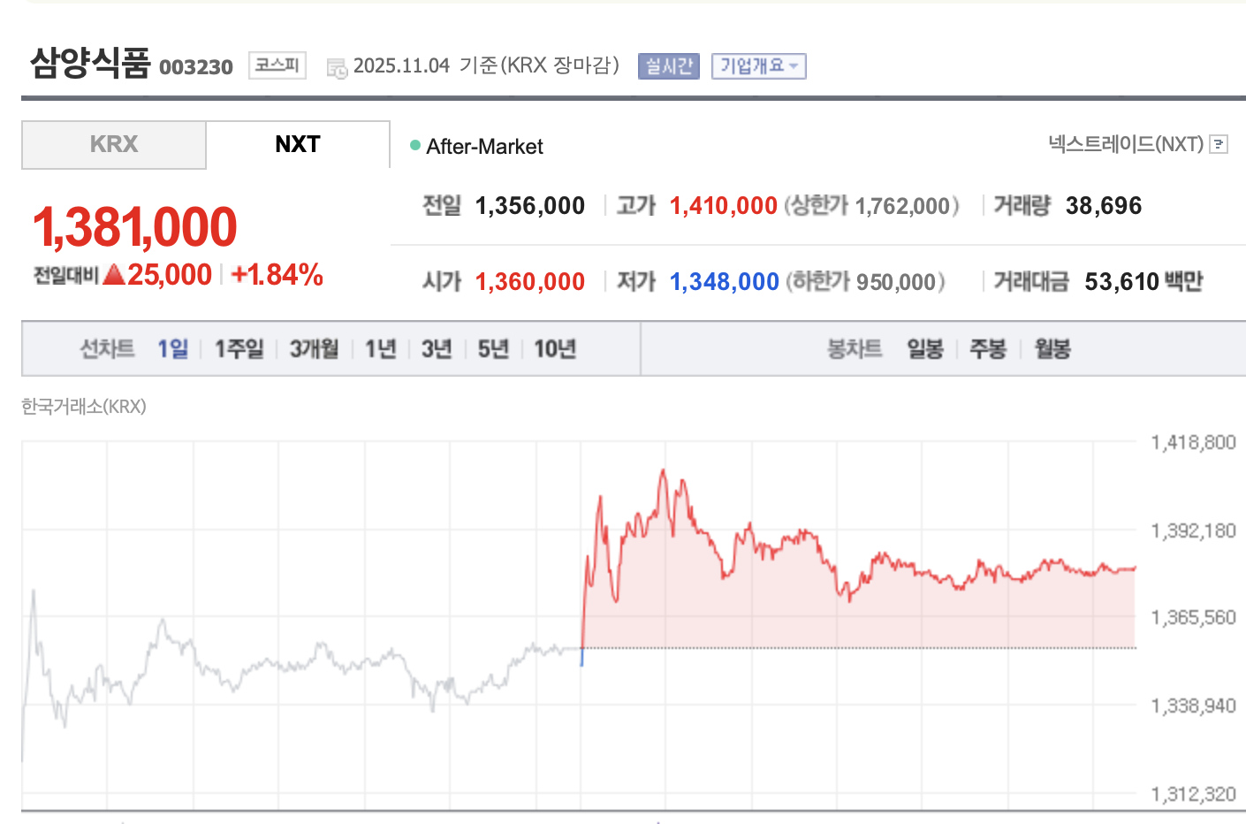Click the calendar icon beside the date

coord(336,65)
